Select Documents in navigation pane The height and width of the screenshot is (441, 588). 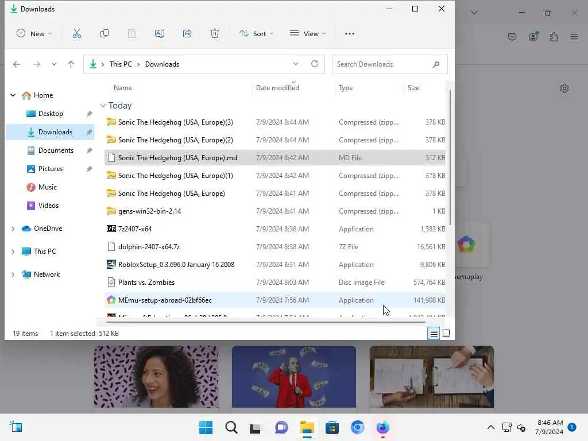[50, 150]
